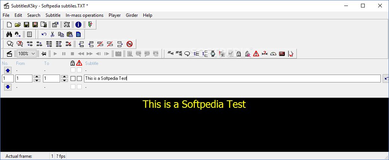Go to previous subtitle with blue up arrow
389x160 pixels.
coord(8,70)
